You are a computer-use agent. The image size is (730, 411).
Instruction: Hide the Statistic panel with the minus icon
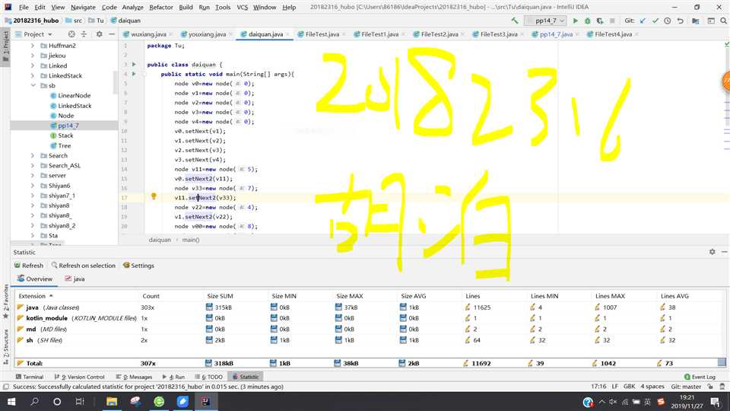coord(725,252)
